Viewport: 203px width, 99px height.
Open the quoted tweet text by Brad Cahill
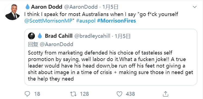[x=110, y=66]
